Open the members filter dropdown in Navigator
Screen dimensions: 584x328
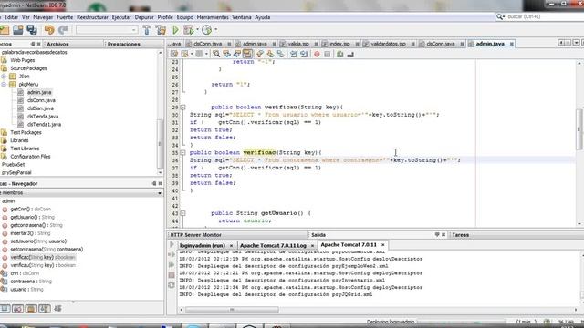[160, 193]
